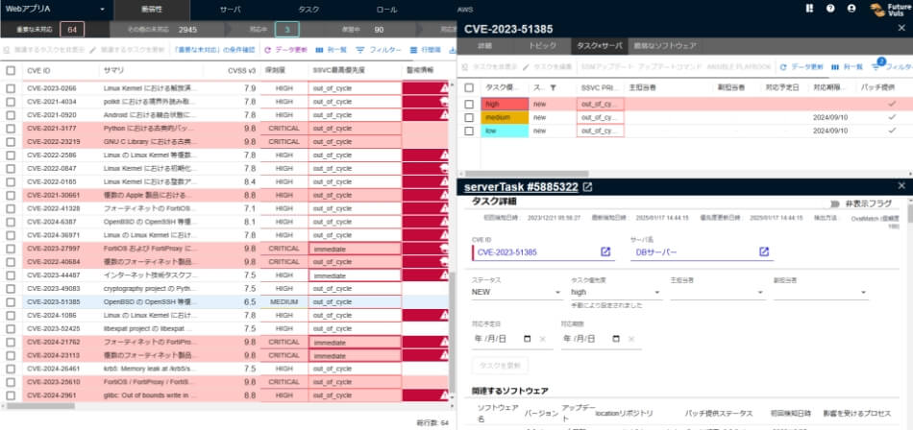913x430 pixels.
Task: Click the フィルター button in left toolbar
Action: [378, 49]
